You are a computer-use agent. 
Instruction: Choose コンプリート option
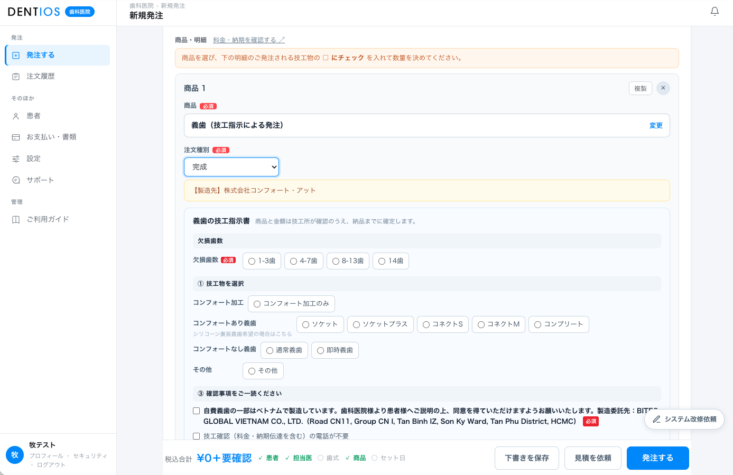coord(559,324)
